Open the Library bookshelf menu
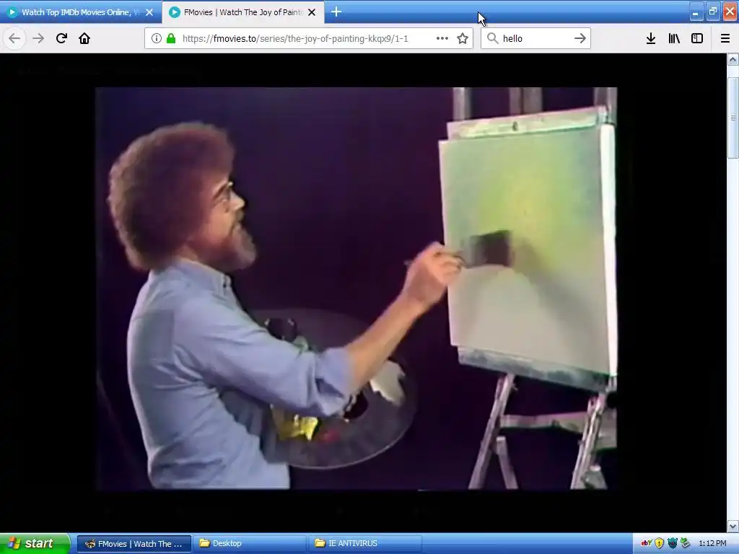The image size is (739, 554). 674,38
